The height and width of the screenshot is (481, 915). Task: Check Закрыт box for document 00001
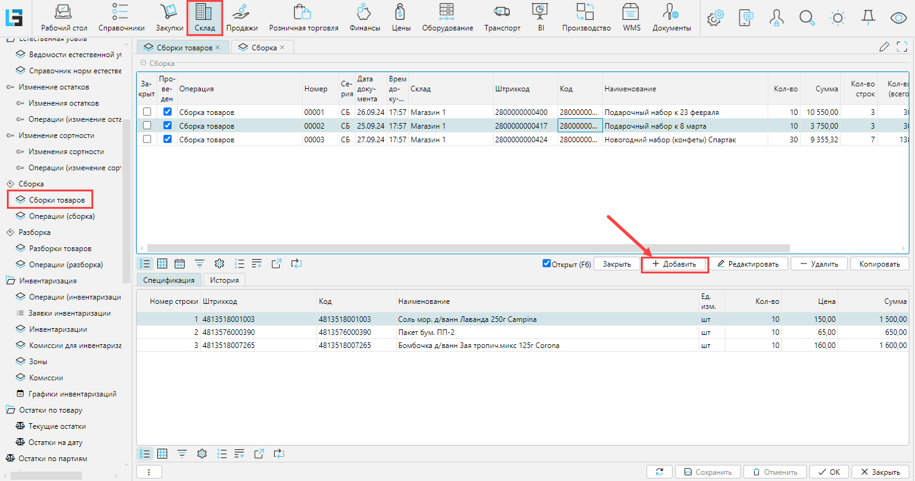147,112
